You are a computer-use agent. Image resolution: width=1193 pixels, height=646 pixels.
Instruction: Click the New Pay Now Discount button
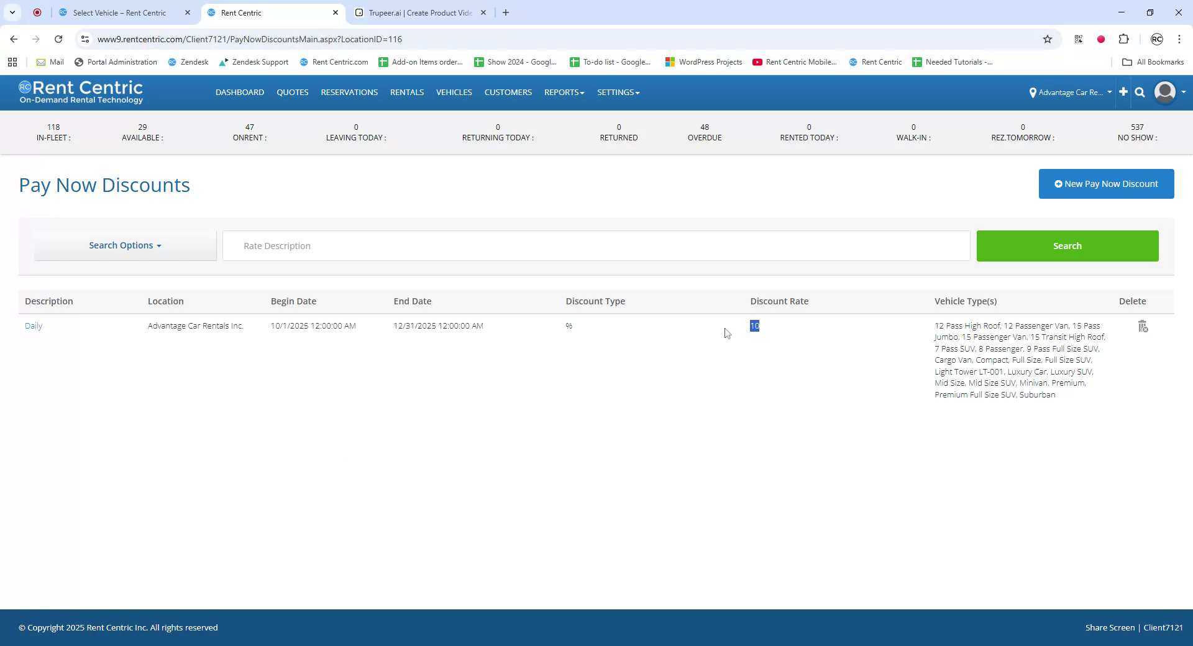click(x=1106, y=183)
